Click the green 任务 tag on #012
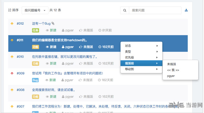Screen dimensions: 204x113 point(35,30)
